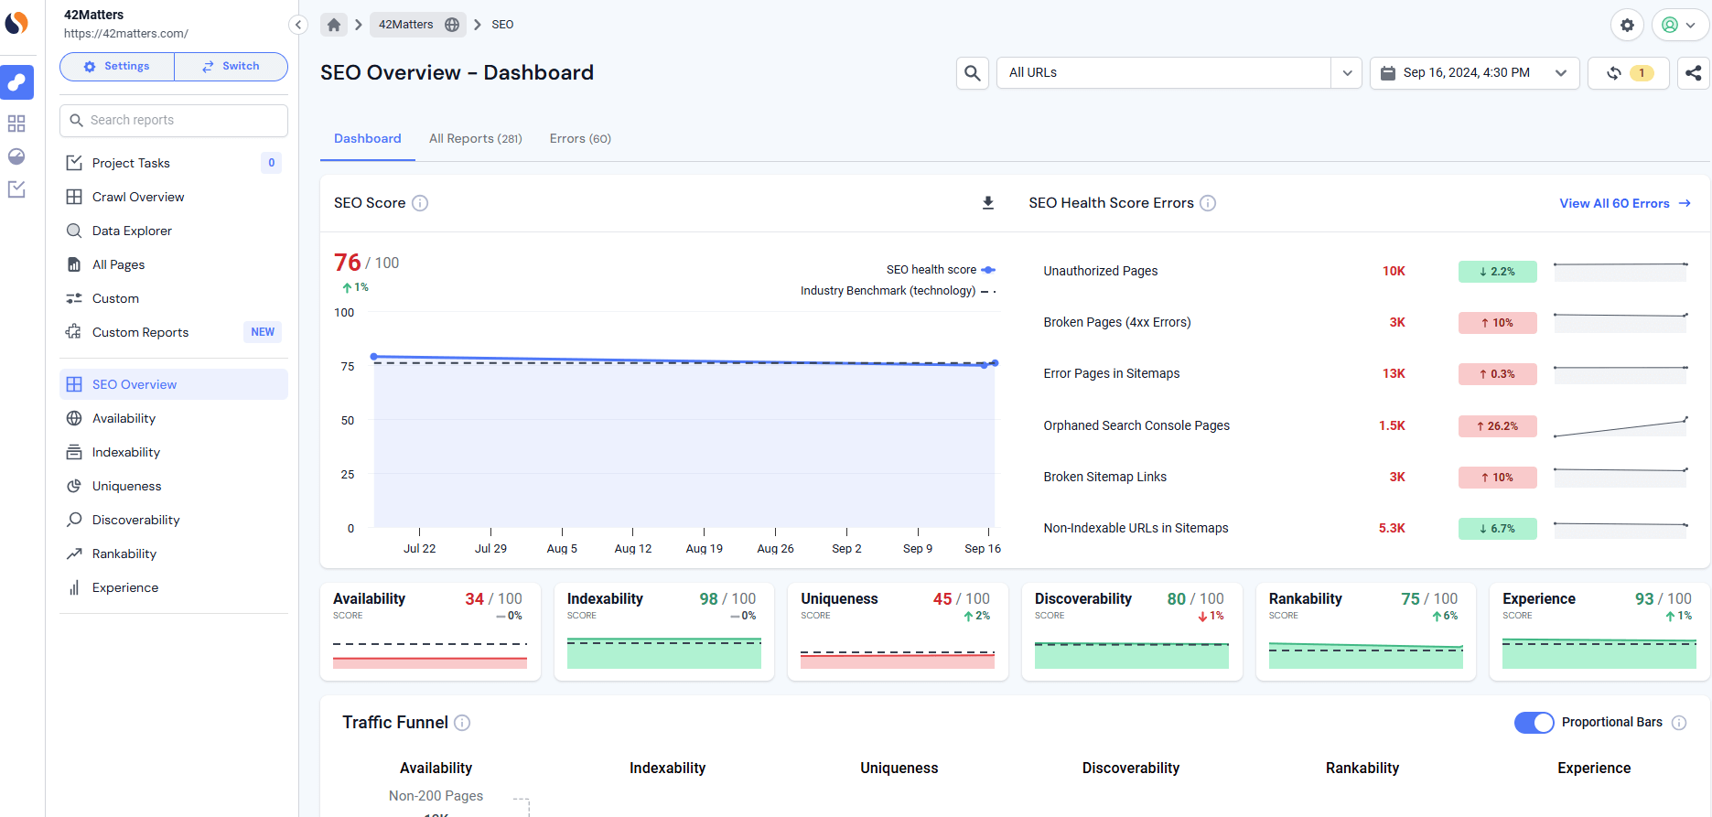Switch to the Errors (60) tab
The width and height of the screenshot is (1712, 817).
coord(580,139)
